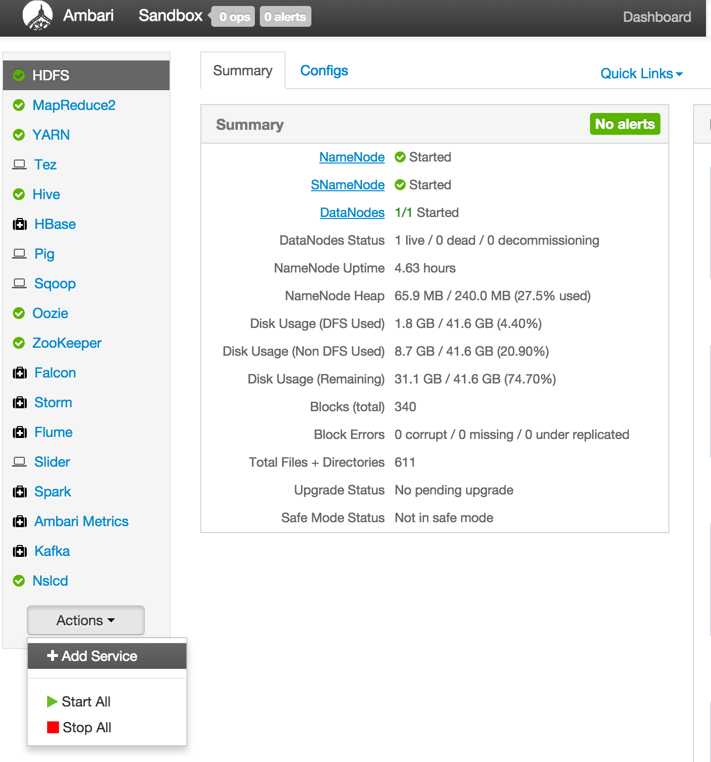Viewport: 711px width, 762px height.
Task: Click the Ambari logo icon
Action: pos(38,15)
